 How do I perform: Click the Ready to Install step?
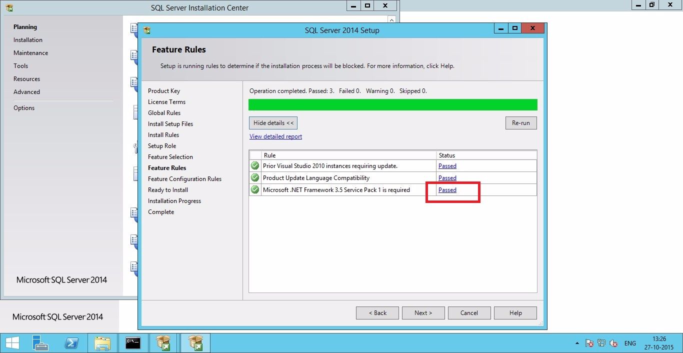[168, 190]
